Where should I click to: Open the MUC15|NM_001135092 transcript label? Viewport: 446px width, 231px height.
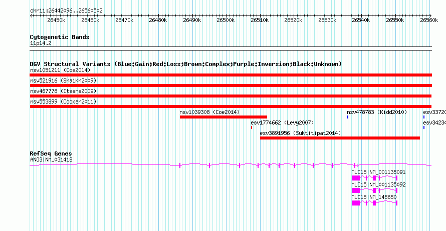pos(378,184)
